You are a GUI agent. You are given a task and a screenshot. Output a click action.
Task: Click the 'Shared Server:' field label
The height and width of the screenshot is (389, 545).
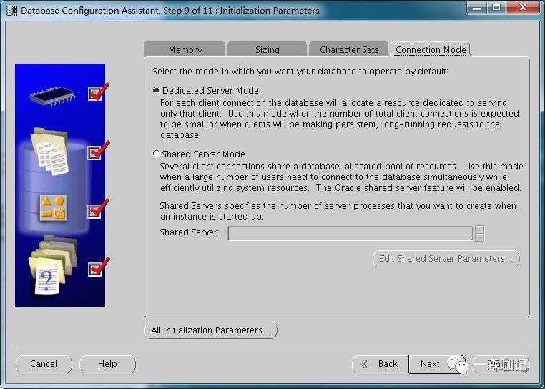190,232
